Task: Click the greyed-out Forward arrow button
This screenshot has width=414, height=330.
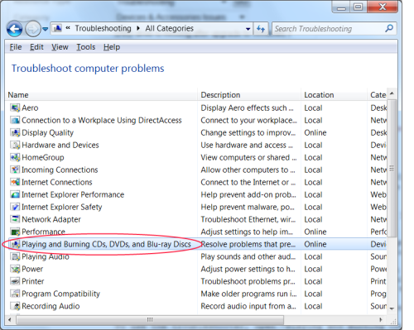Action: 32,29
